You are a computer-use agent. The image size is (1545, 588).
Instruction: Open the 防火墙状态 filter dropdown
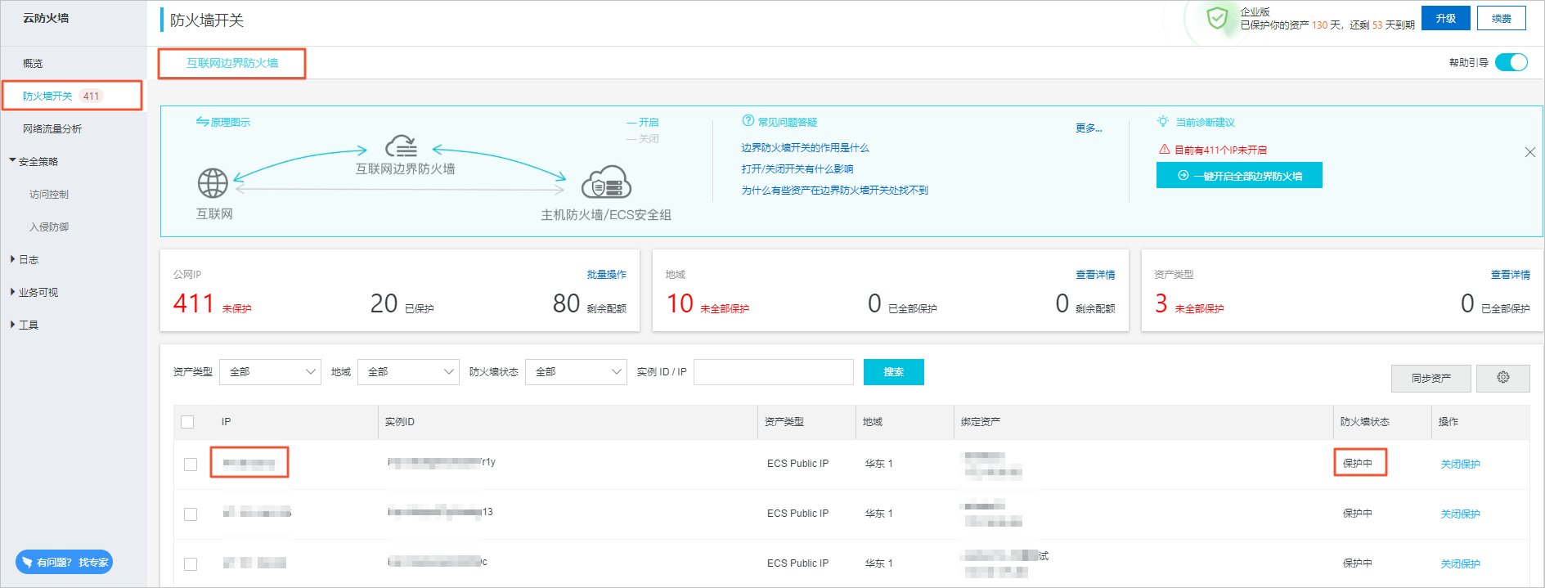pyautogui.click(x=576, y=372)
